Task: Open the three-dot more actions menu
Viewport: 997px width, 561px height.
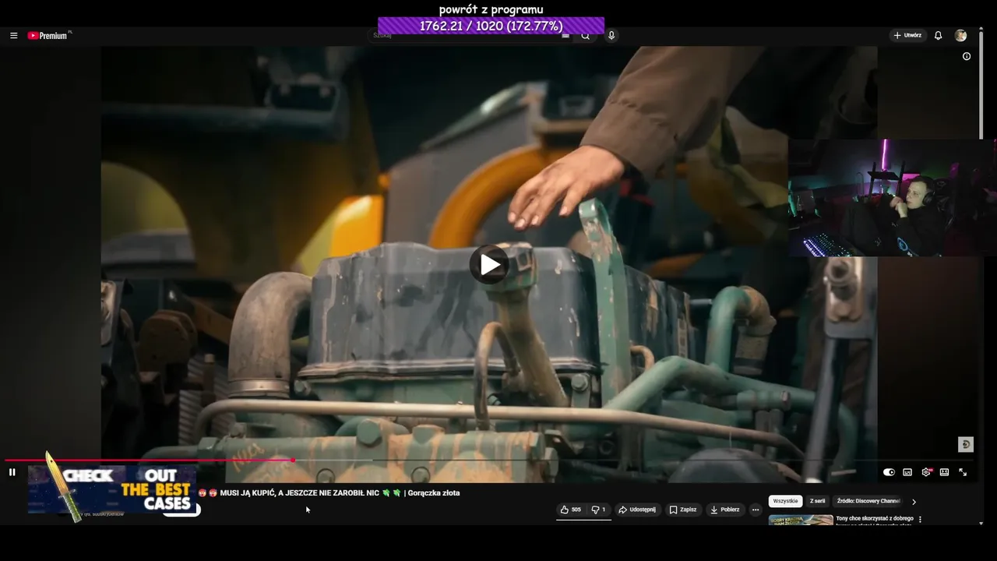Action: [755, 510]
